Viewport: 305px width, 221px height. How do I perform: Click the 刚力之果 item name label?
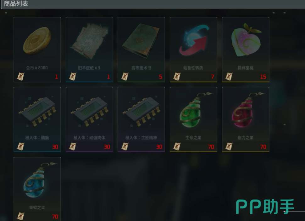pos(246,138)
